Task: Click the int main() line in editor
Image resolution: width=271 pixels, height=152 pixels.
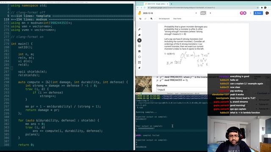Action: (22, 44)
